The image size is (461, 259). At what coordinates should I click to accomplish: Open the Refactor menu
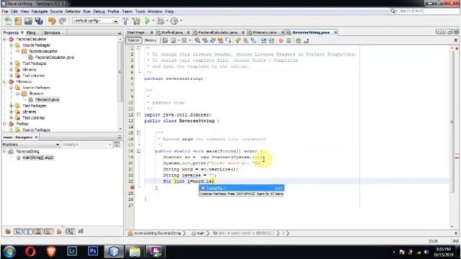click(73, 12)
